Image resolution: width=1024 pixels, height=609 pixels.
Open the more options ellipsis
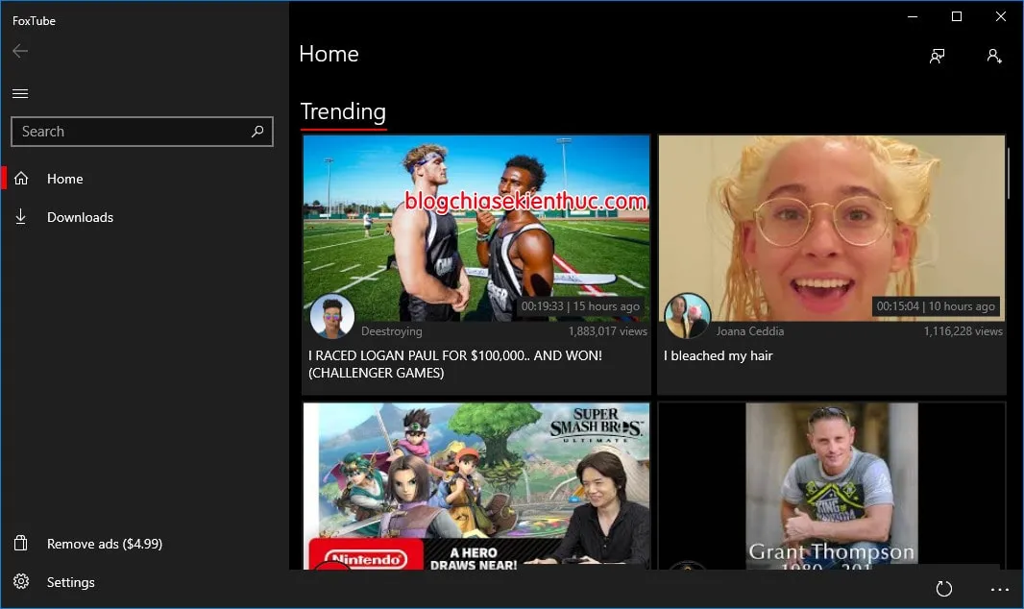tap(1000, 589)
